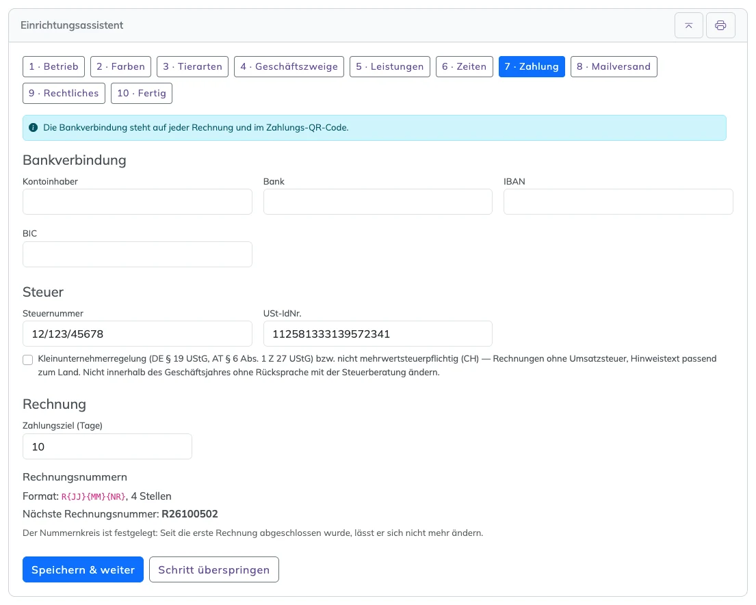Jump to the '6 · Zeiten' step

465,66
